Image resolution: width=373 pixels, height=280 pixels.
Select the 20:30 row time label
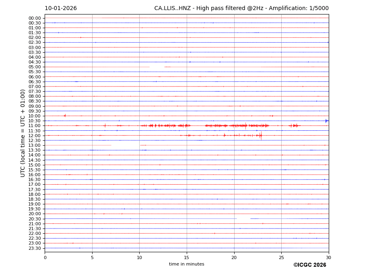click(34, 219)
